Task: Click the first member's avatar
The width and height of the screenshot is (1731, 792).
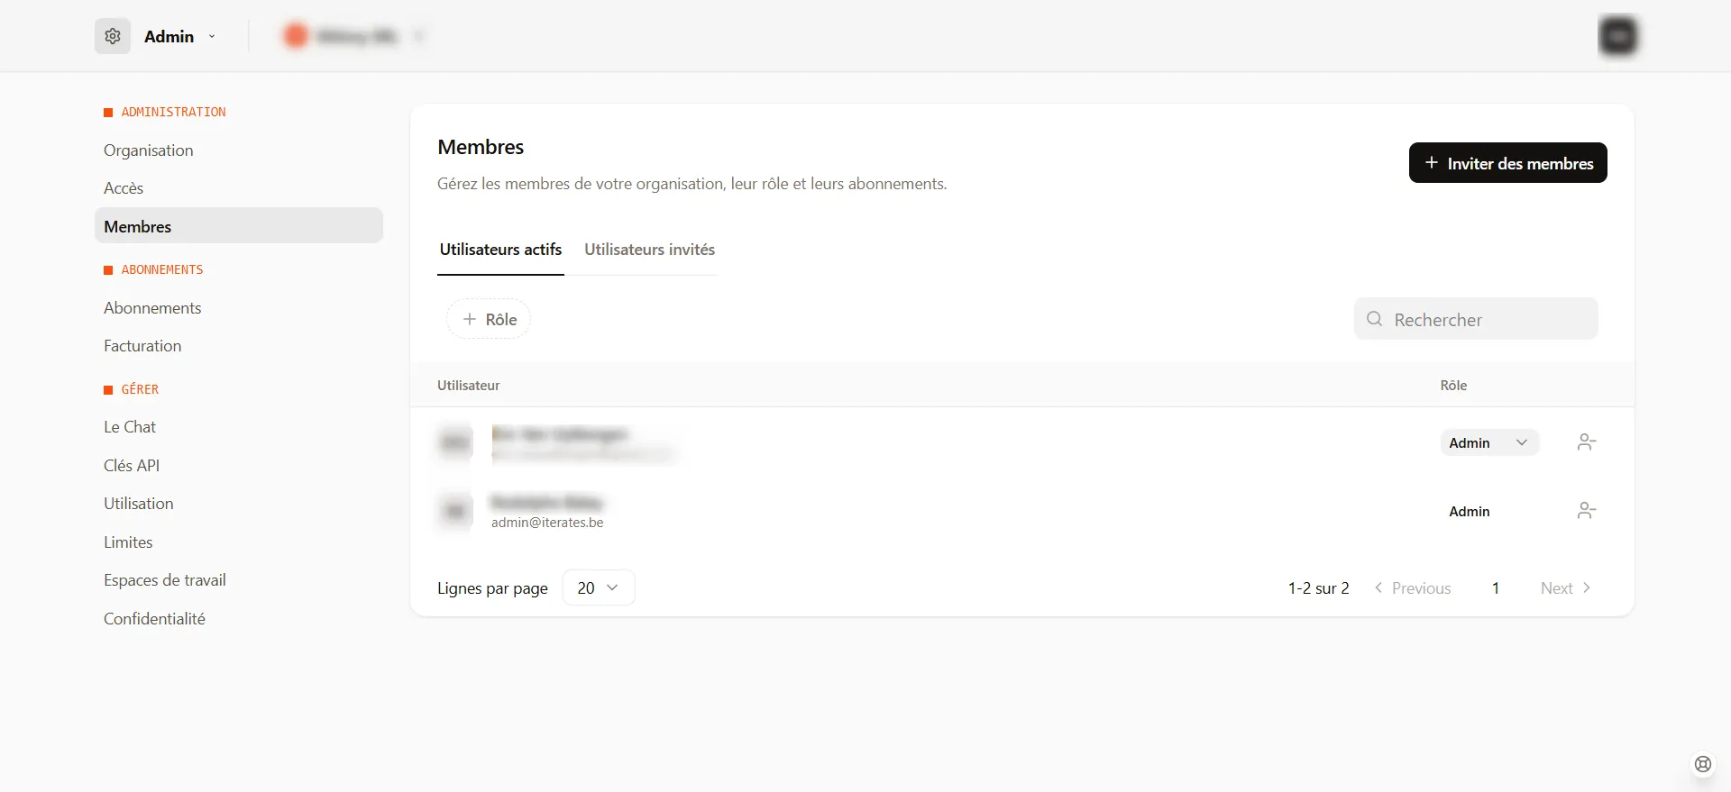Action: point(455,442)
